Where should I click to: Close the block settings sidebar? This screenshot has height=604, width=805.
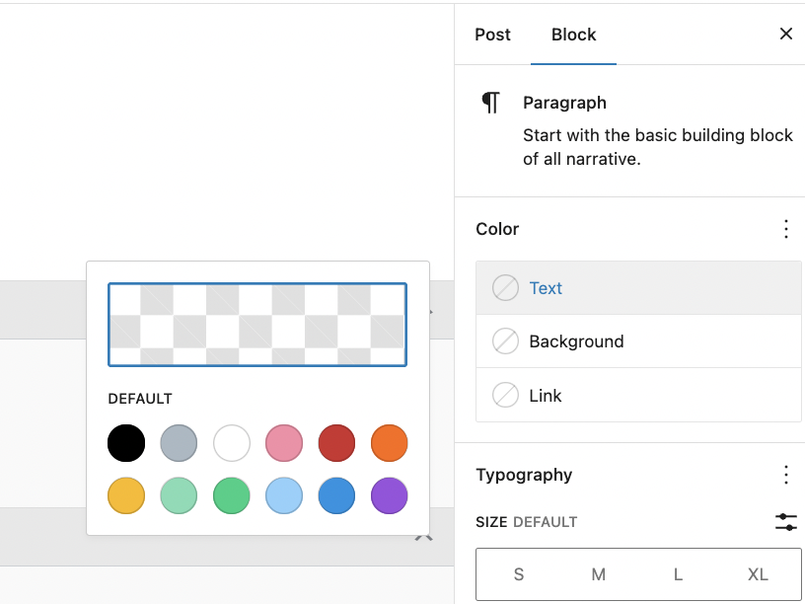coord(785,35)
